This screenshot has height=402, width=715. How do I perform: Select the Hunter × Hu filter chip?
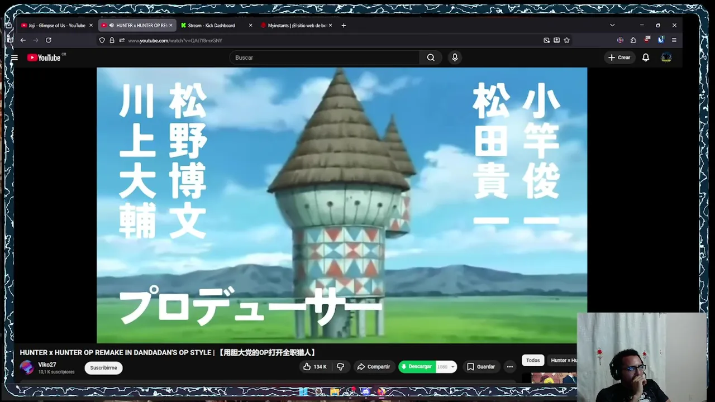click(563, 360)
